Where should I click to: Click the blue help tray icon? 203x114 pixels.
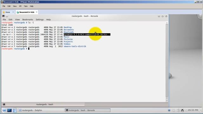[x=169, y=110]
